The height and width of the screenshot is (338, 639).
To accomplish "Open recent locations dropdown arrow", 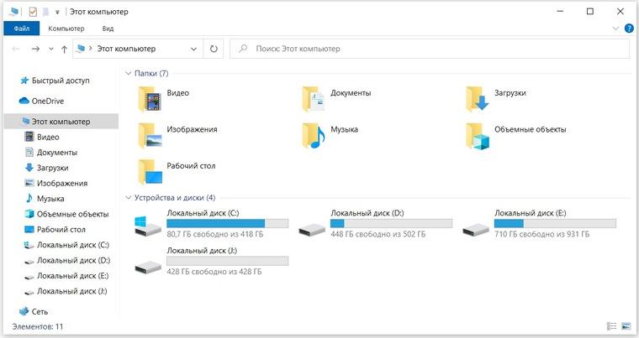I will pyautogui.click(x=51, y=49).
